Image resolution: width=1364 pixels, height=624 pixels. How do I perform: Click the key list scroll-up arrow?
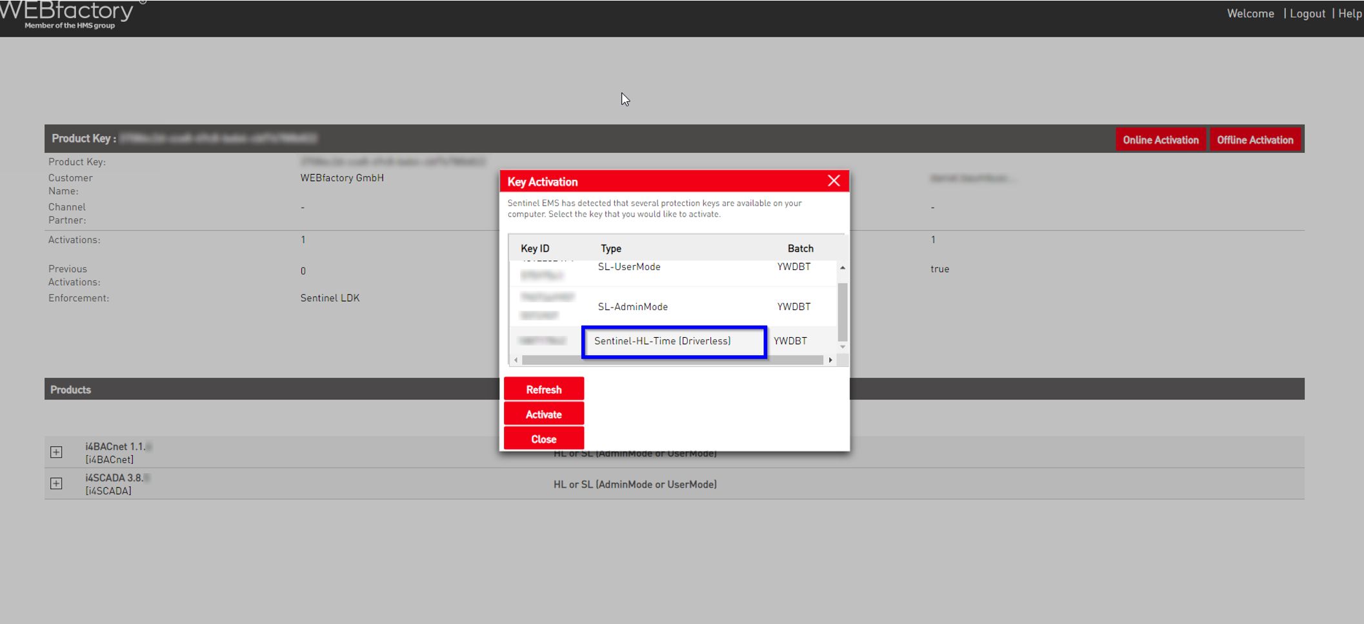pyautogui.click(x=843, y=268)
